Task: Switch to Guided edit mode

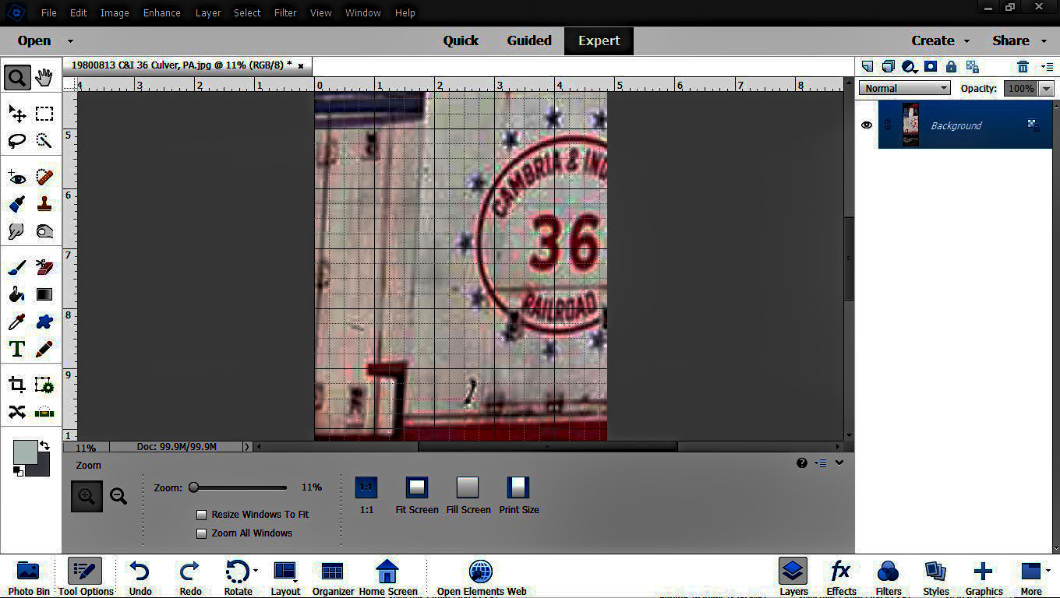Action: point(529,40)
